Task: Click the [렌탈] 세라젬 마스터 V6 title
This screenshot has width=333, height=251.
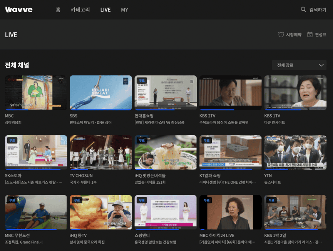Action: [159, 122]
